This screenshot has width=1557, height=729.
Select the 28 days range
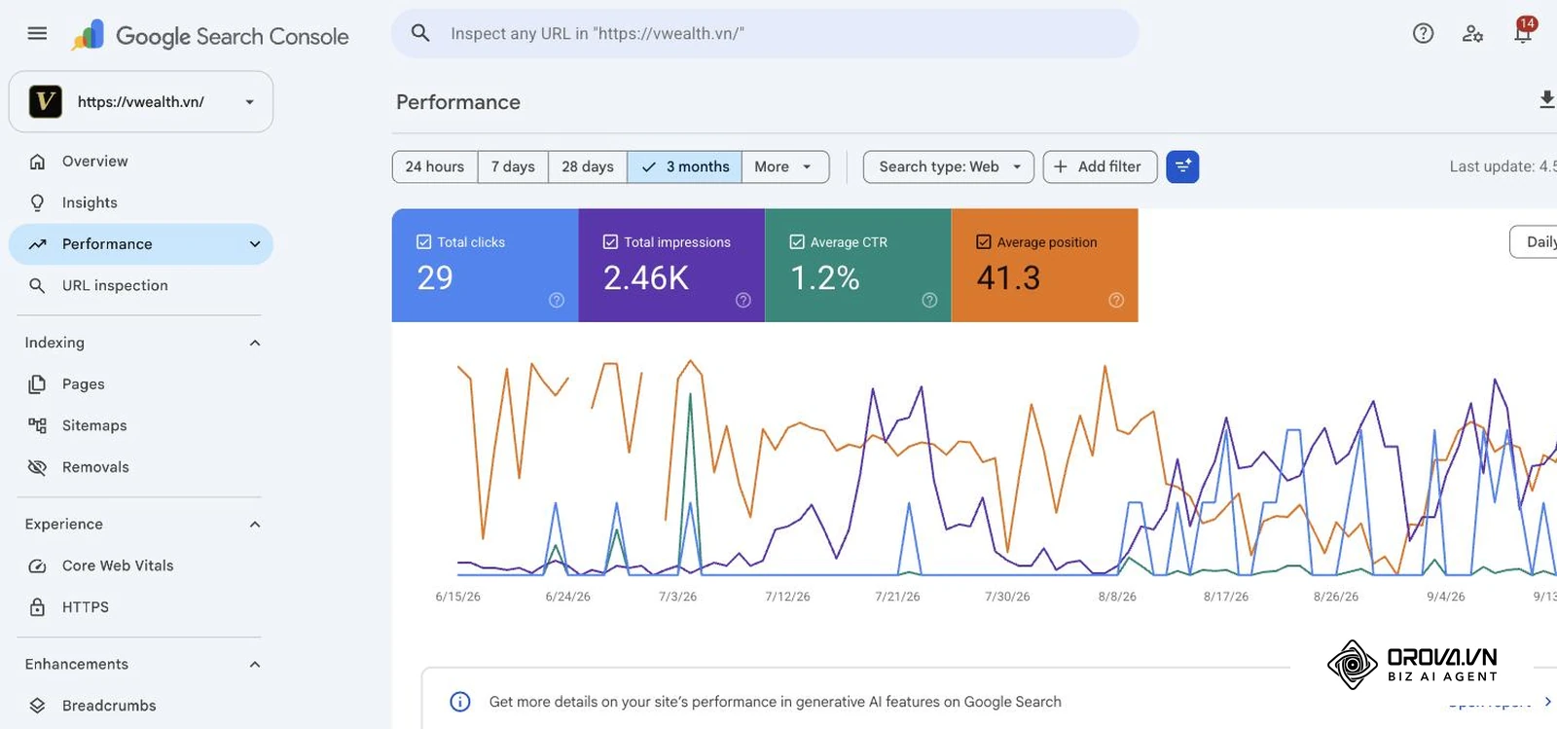click(x=588, y=166)
